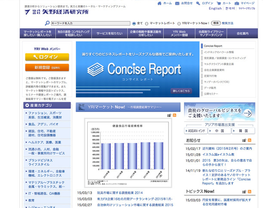Open 有力FX企業16社 ranking link
The image size is (275, 208).
tap(134, 199)
